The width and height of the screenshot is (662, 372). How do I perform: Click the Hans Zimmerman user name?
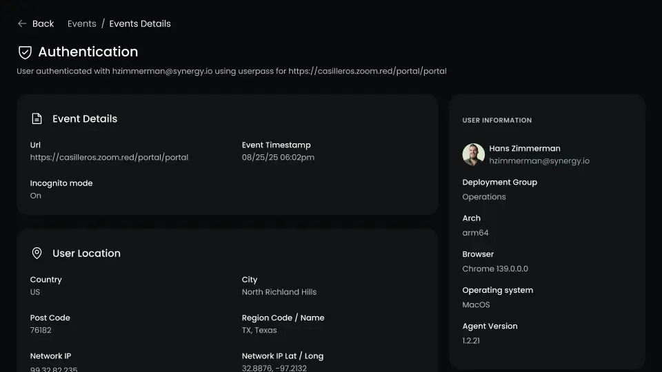coord(525,148)
